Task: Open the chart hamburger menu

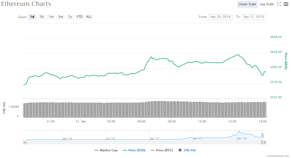Action: point(286,4)
